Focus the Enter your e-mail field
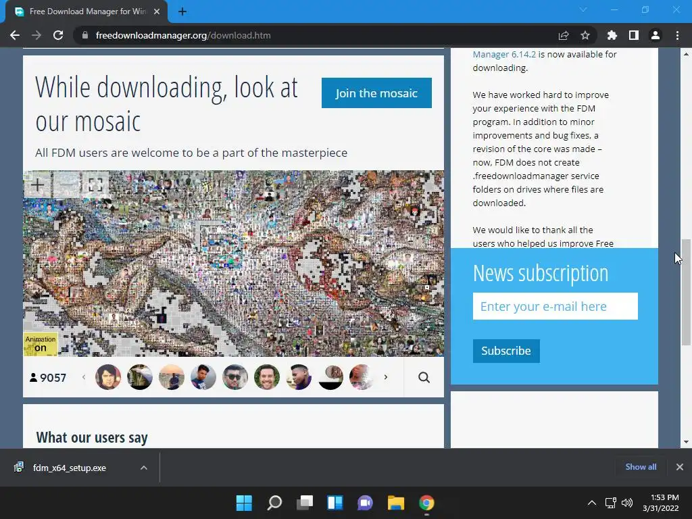This screenshot has width=692, height=519. pyautogui.click(x=555, y=306)
